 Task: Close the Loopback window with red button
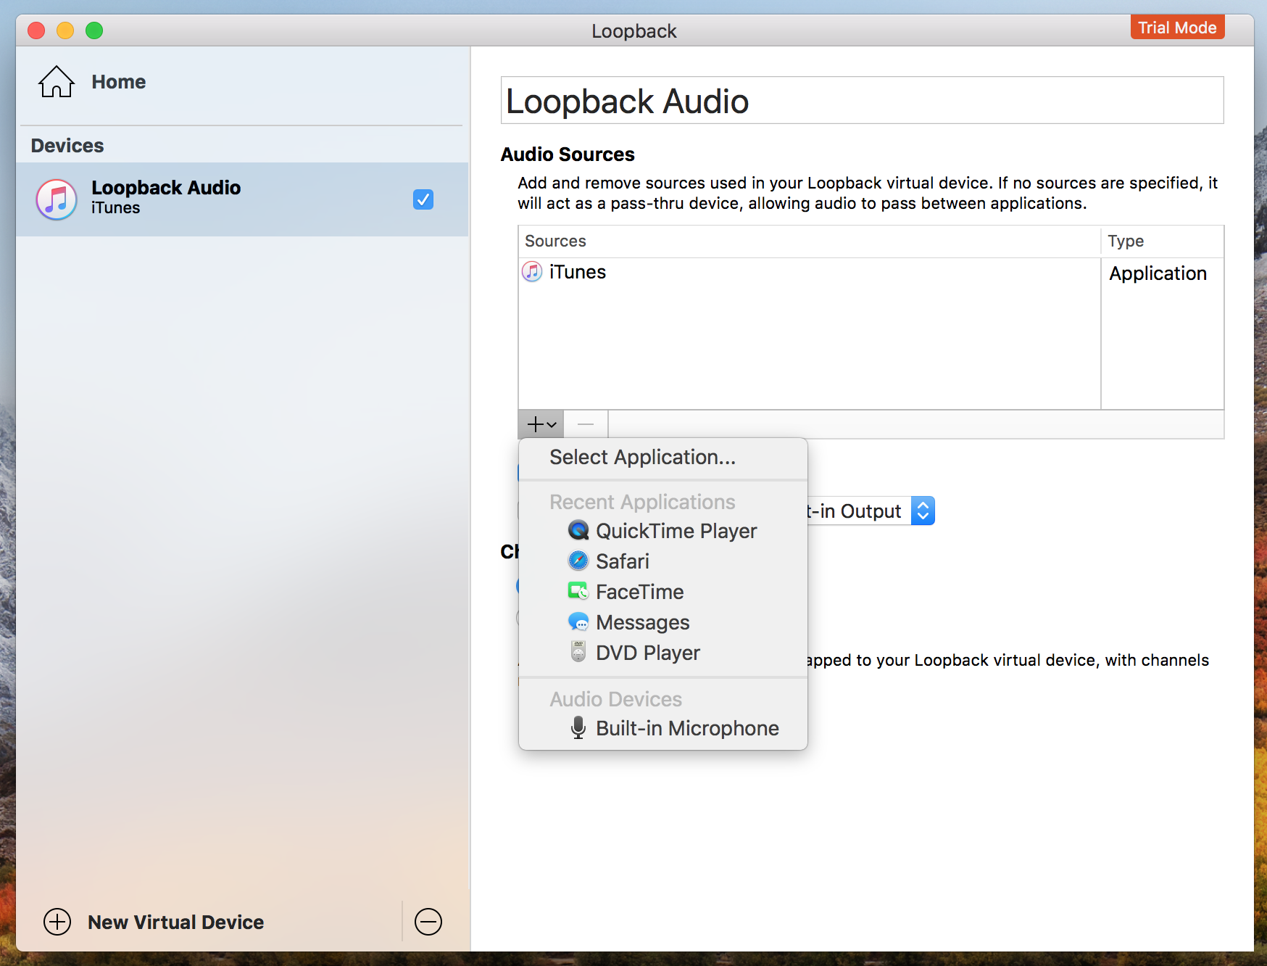point(36,30)
